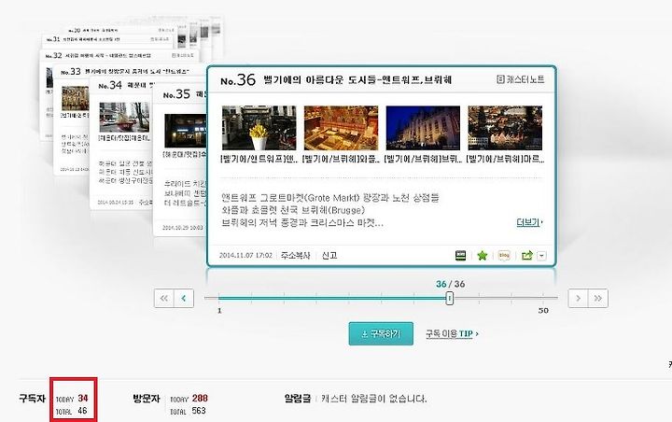The height and width of the screenshot is (422, 672).
Task: Click the No.33 card cathedral thumbnail
Action: coord(75,98)
